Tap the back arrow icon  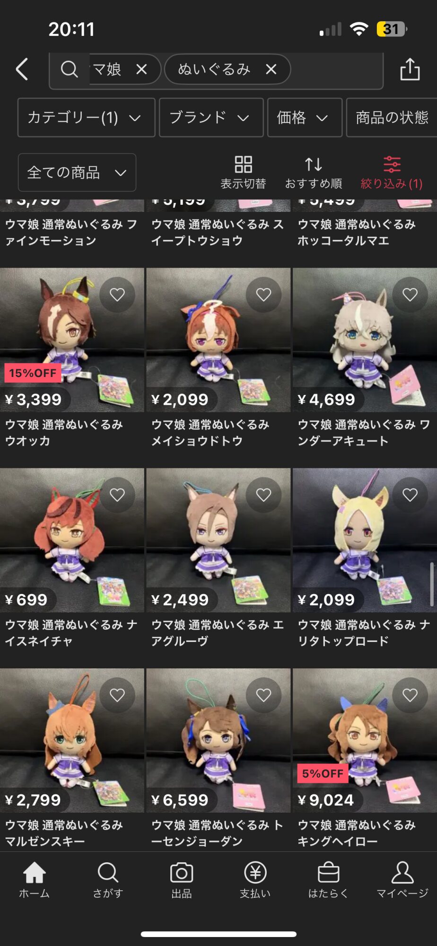click(x=22, y=70)
